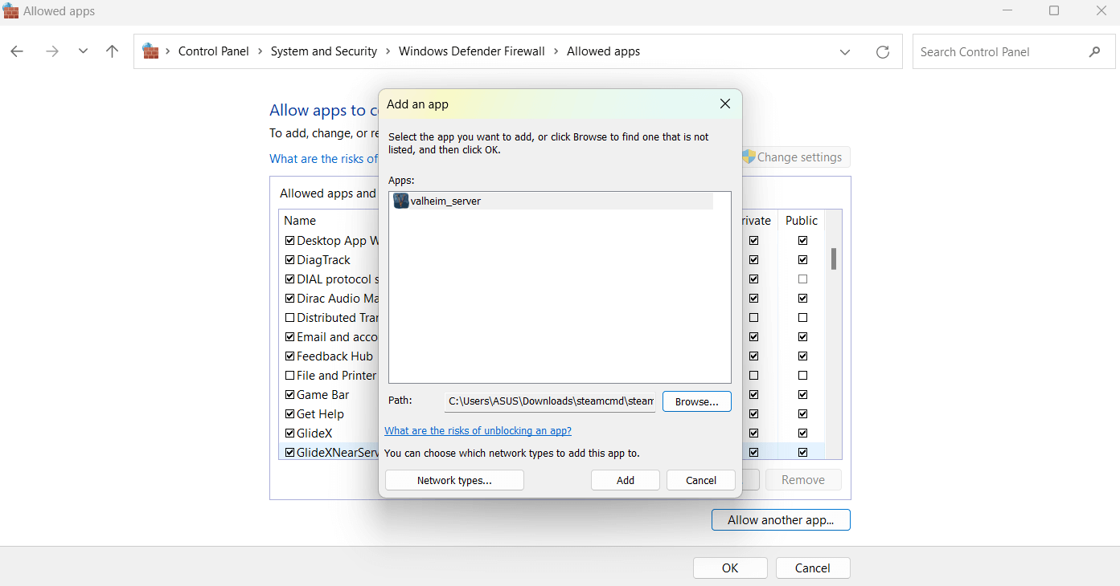Click the search magnifier icon
1120x586 pixels.
point(1094,52)
